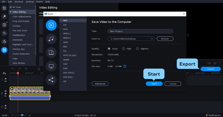This screenshot has width=223, height=117.
Task: Click the Split scissors icon
Action: pyautogui.click(x=39, y=69)
